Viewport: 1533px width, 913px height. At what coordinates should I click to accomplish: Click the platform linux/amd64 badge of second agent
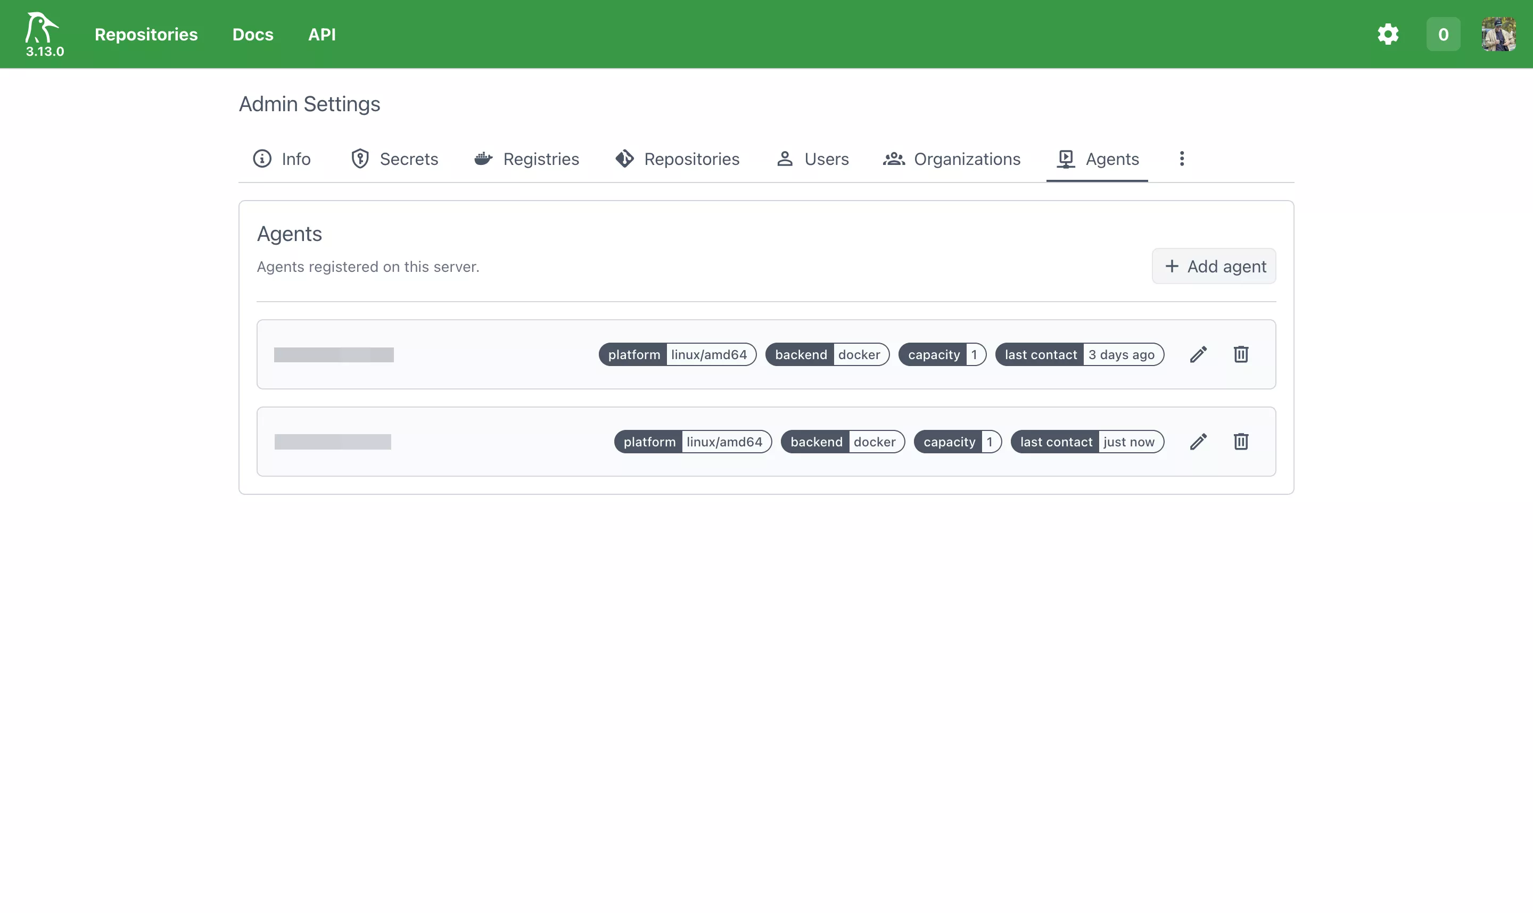(693, 442)
